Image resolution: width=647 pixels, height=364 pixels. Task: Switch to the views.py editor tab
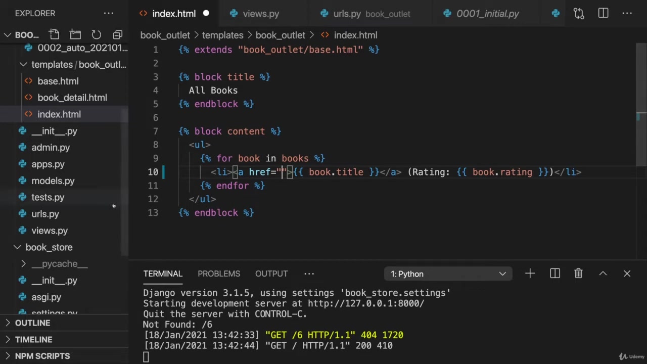coord(260,14)
